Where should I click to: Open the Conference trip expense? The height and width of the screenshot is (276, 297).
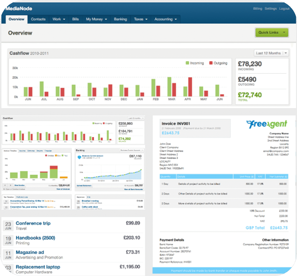pyautogui.click(x=33, y=223)
